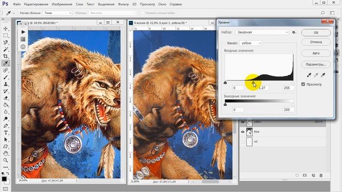
Task: Toggle visibility of the yellow channel
Action: point(243,122)
